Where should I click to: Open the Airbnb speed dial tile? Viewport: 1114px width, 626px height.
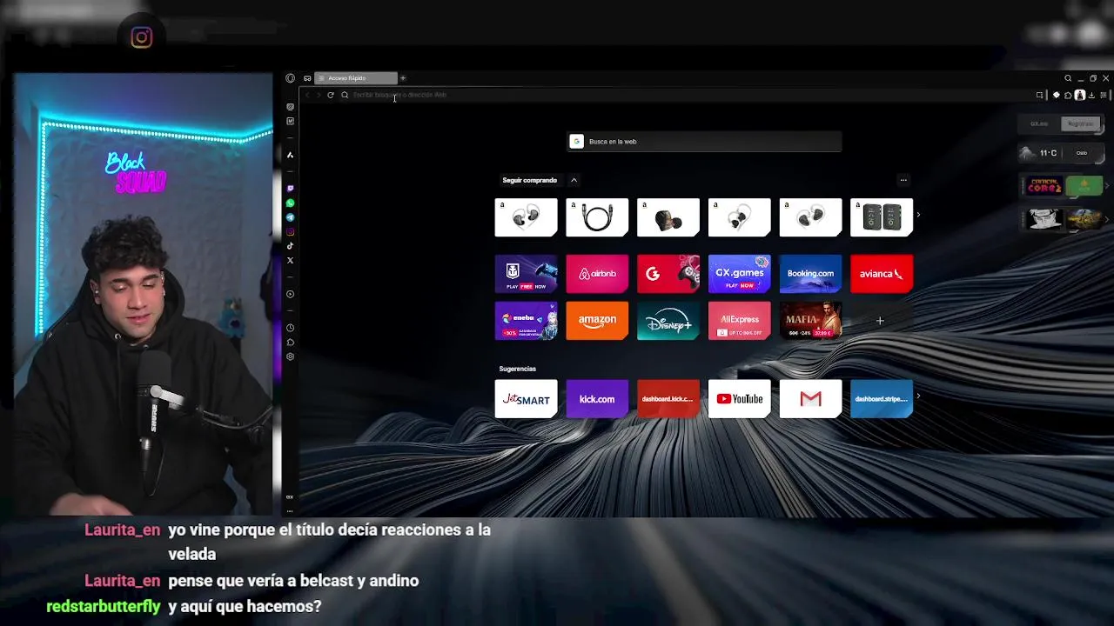(597, 274)
